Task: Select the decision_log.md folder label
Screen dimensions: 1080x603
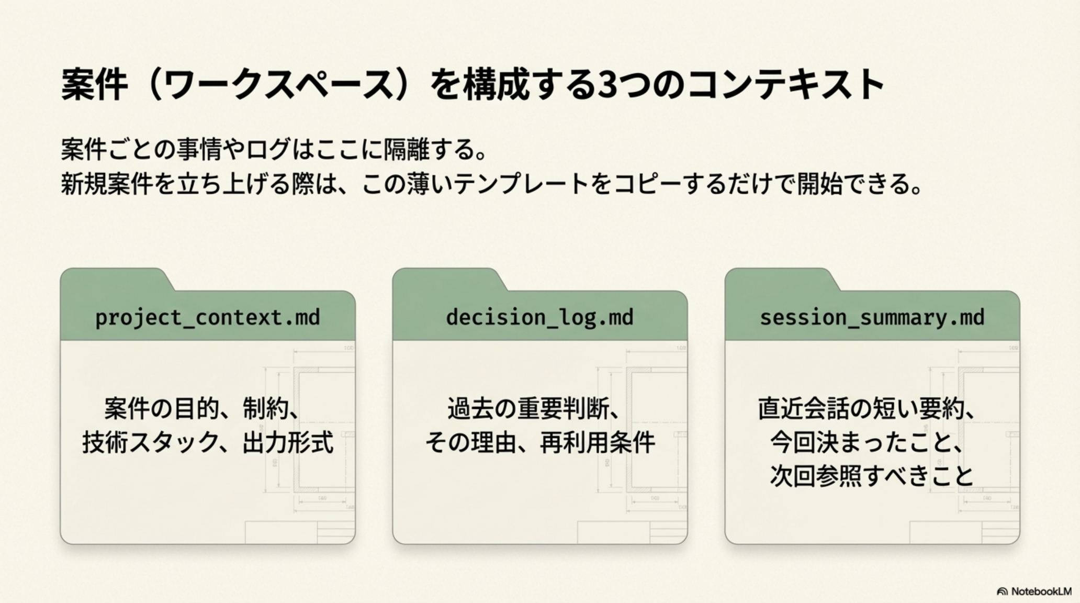Action: pyautogui.click(x=539, y=318)
